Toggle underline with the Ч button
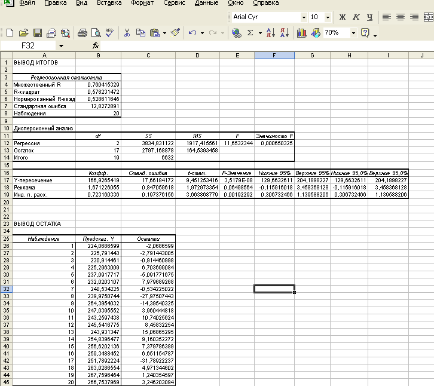This screenshot has width=434, height=386. click(370, 17)
